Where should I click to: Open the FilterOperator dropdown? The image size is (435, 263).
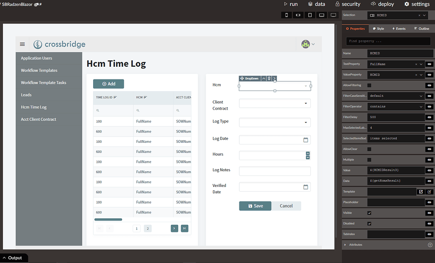(396, 107)
